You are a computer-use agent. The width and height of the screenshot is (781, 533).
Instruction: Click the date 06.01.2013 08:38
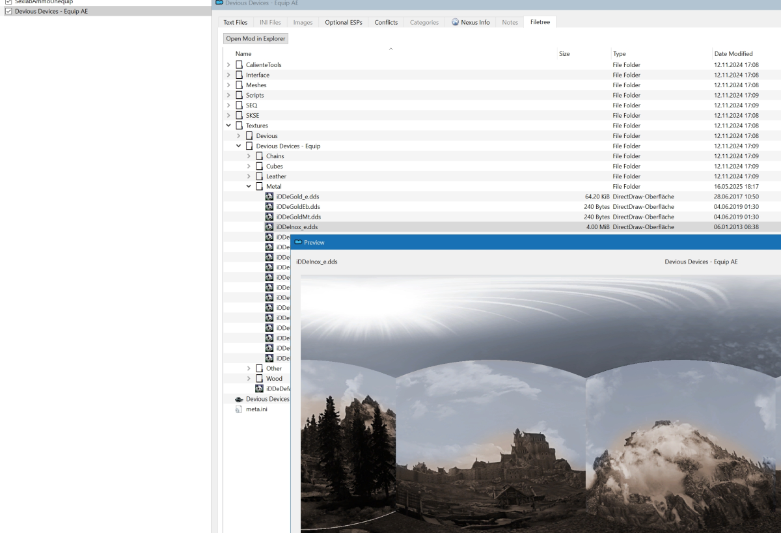click(736, 226)
